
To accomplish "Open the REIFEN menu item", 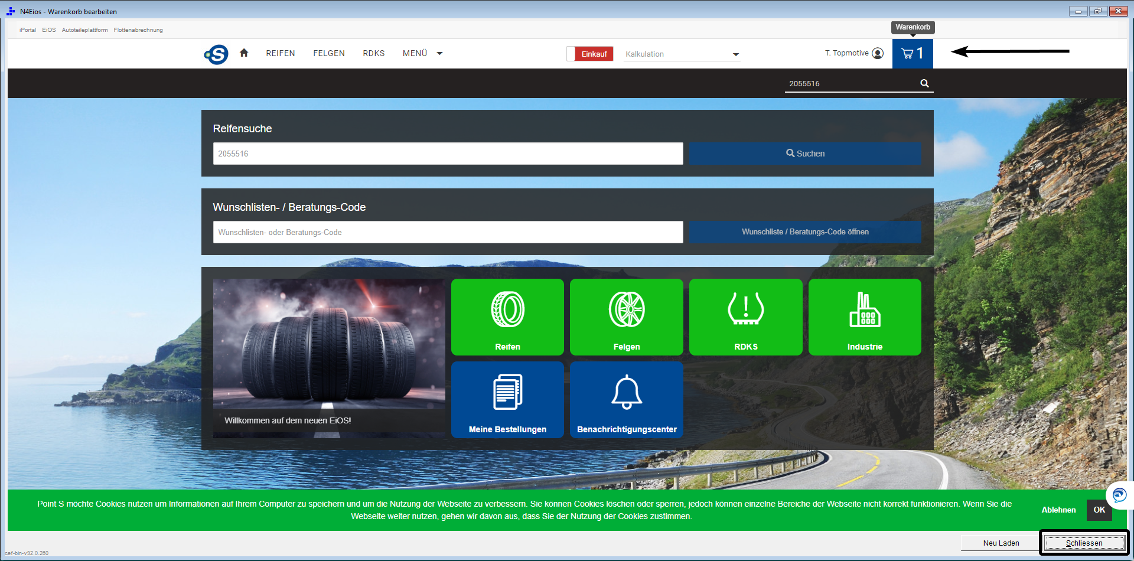I will 281,53.
